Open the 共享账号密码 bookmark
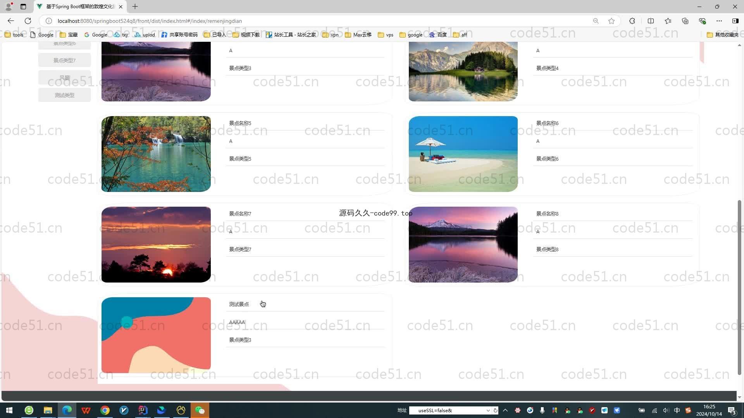Viewport: 744px width, 418px height. [x=179, y=35]
